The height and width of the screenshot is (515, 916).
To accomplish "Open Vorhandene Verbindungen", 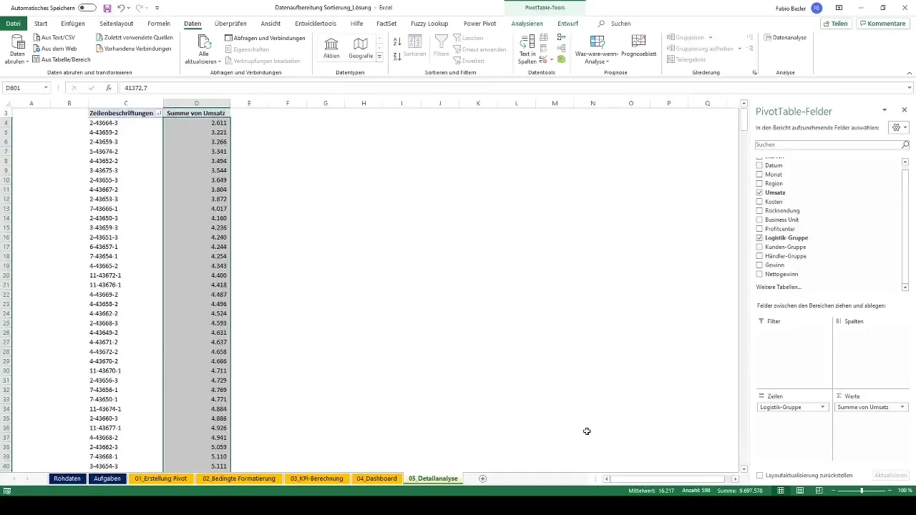I will point(133,49).
